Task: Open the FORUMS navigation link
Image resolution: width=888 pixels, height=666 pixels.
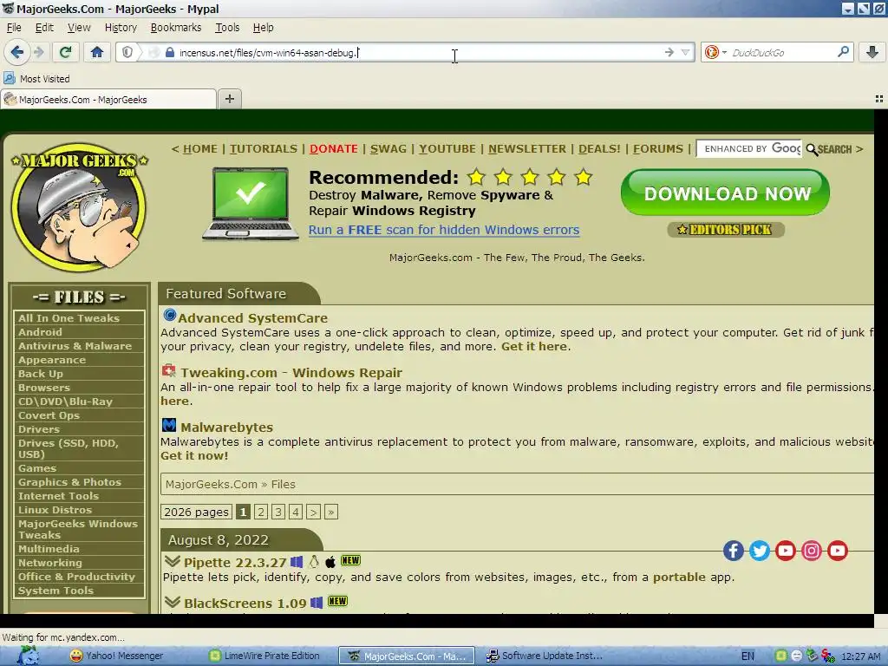Action: [658, 149]
